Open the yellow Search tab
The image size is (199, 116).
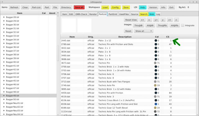[144, 14]
